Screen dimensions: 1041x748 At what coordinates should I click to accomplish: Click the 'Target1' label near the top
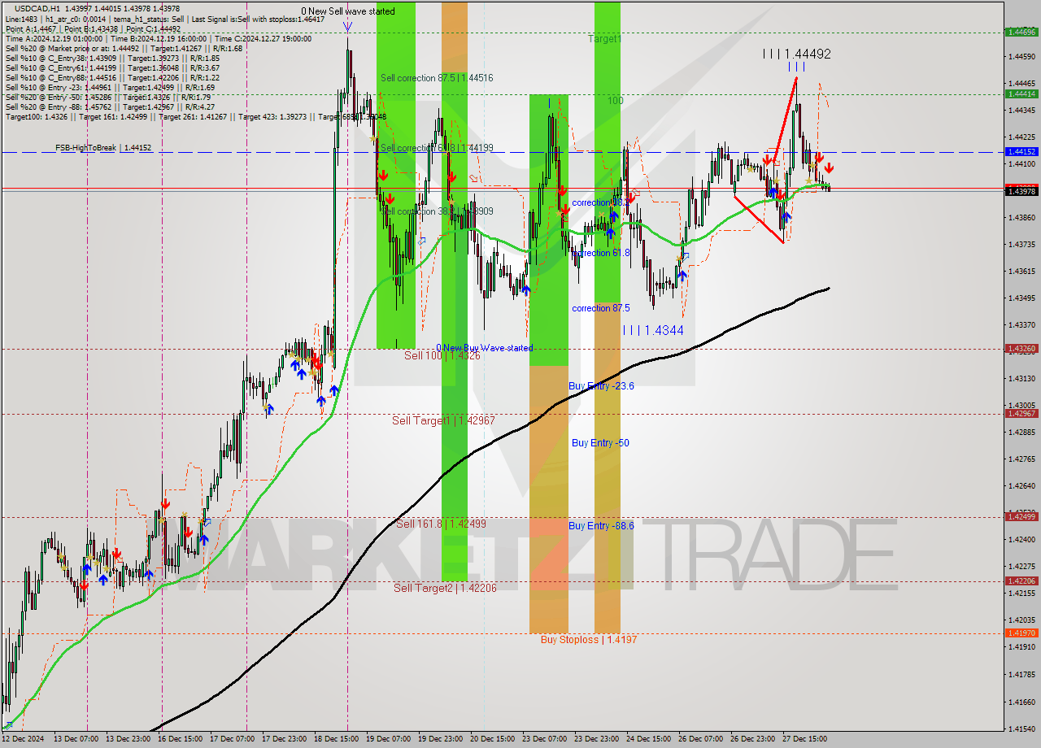604,38
